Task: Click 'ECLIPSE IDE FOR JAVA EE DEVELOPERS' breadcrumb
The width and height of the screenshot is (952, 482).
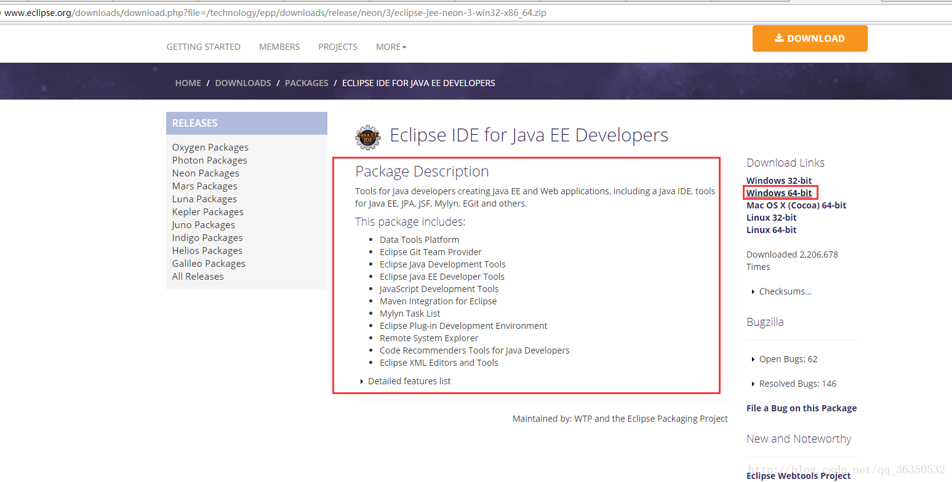Action: [418, 83]
